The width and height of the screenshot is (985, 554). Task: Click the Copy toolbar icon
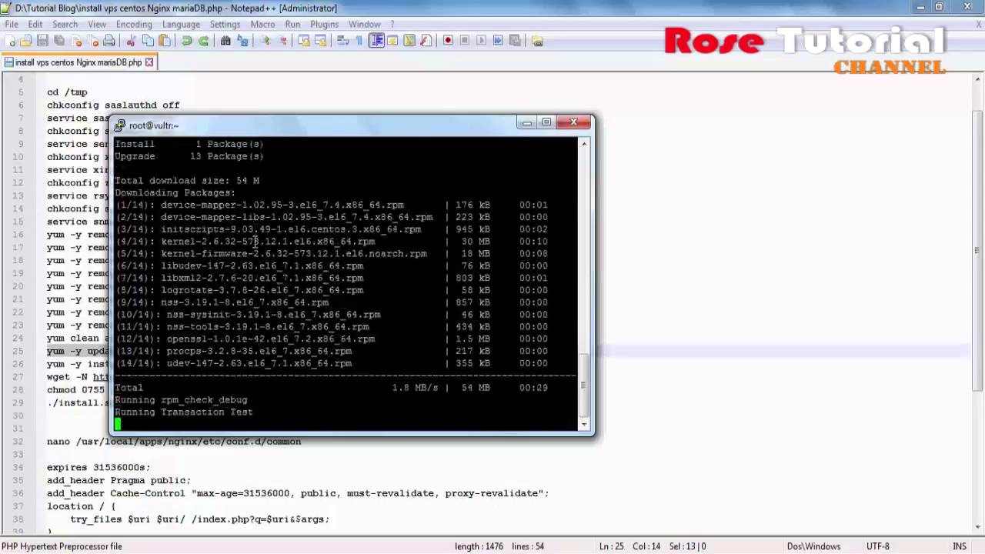(x=148, y=41)
